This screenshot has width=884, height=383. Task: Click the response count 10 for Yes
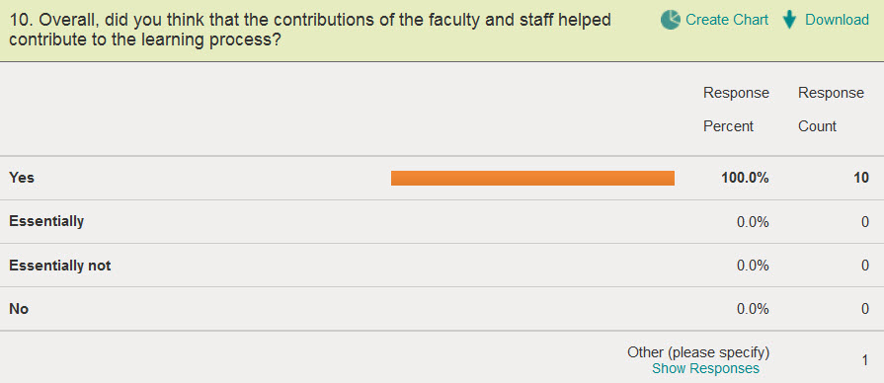click(x=861, y=178)
